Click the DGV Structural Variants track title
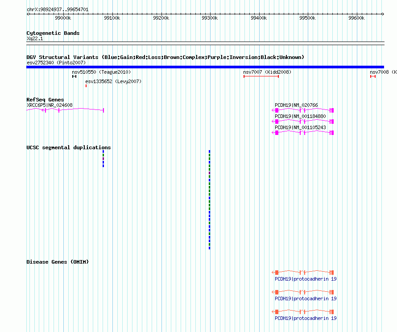397x332 pixels. [x=165, y=57]
